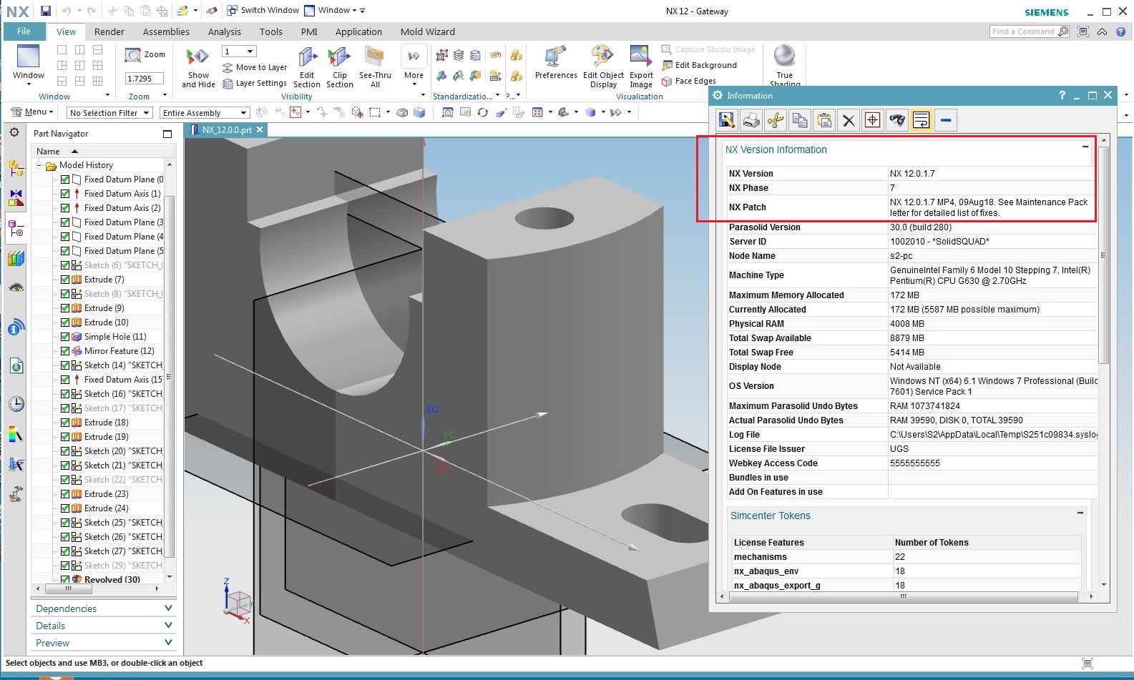
Task: Click the Zoom value field
Action: pos(144,79)
